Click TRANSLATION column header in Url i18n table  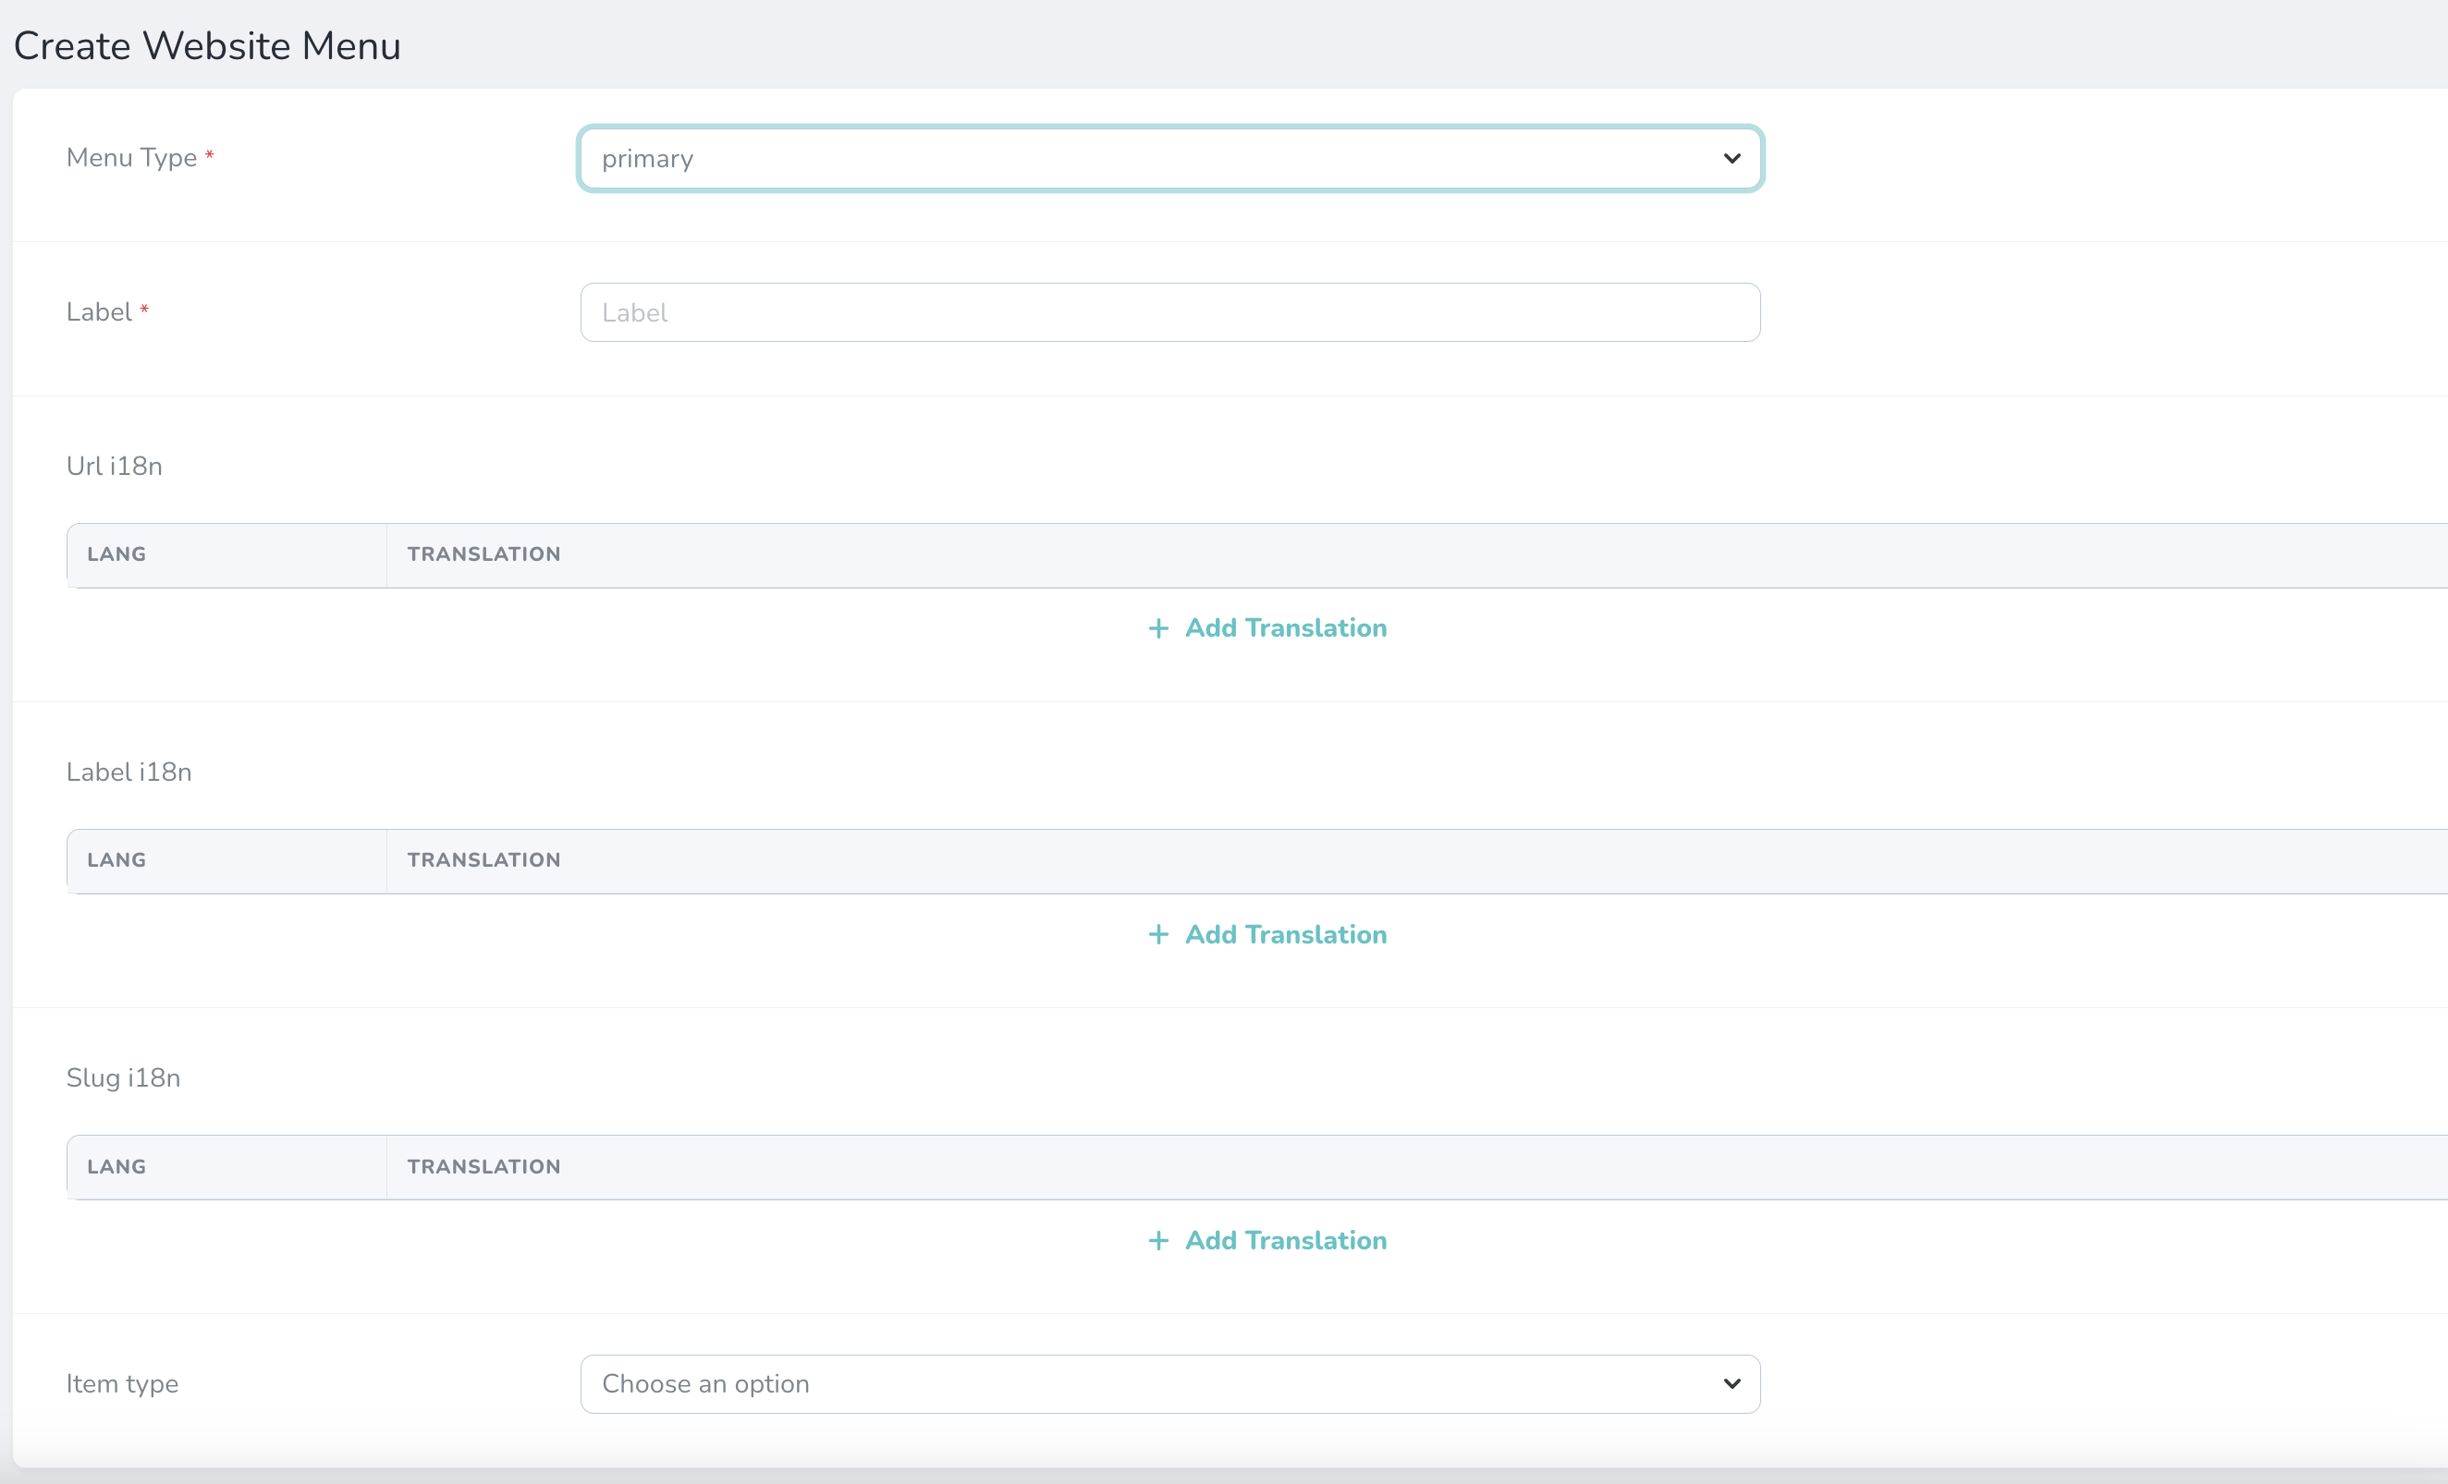483,554
